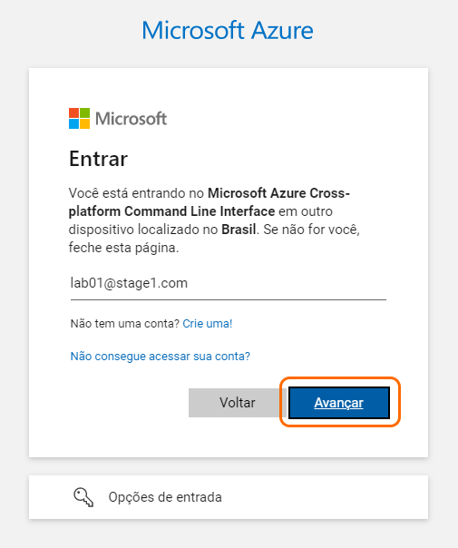458x548 pixels.
Task: Click the Você está entrando no text
Action: tap(137, 193)
